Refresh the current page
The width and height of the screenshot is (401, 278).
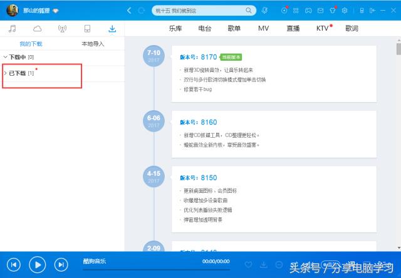[x=141, y=11]
